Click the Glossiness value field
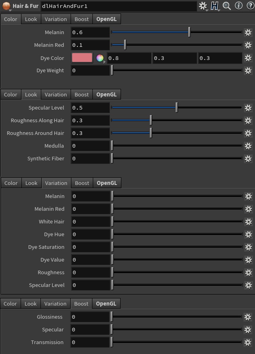 [x=90, y=317]
